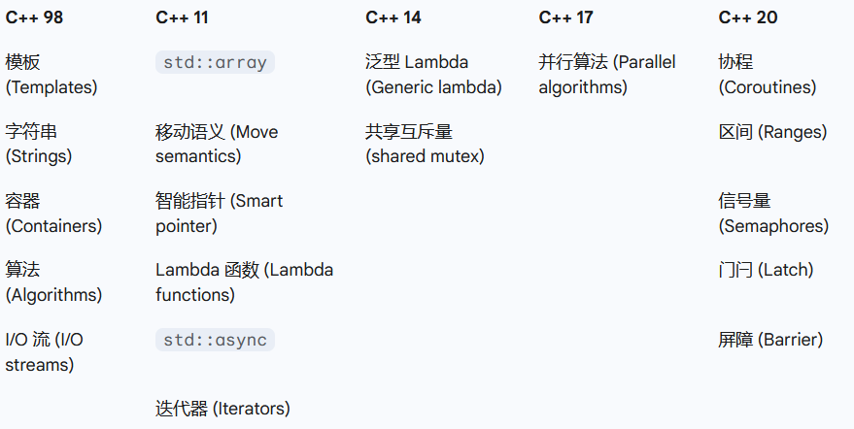The width and height of the screenshot is (854, 429).
Task: Click the Containers entry
Action: (x=53, y=214)
